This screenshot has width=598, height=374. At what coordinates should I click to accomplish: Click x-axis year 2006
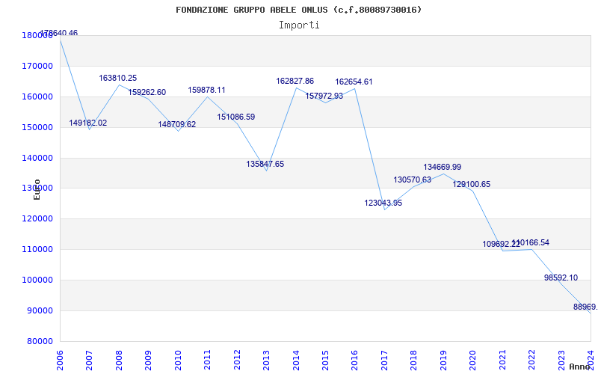click(60, 359)
